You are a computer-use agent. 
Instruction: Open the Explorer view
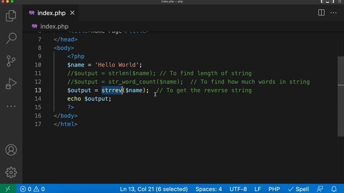[x=11, y=16]
